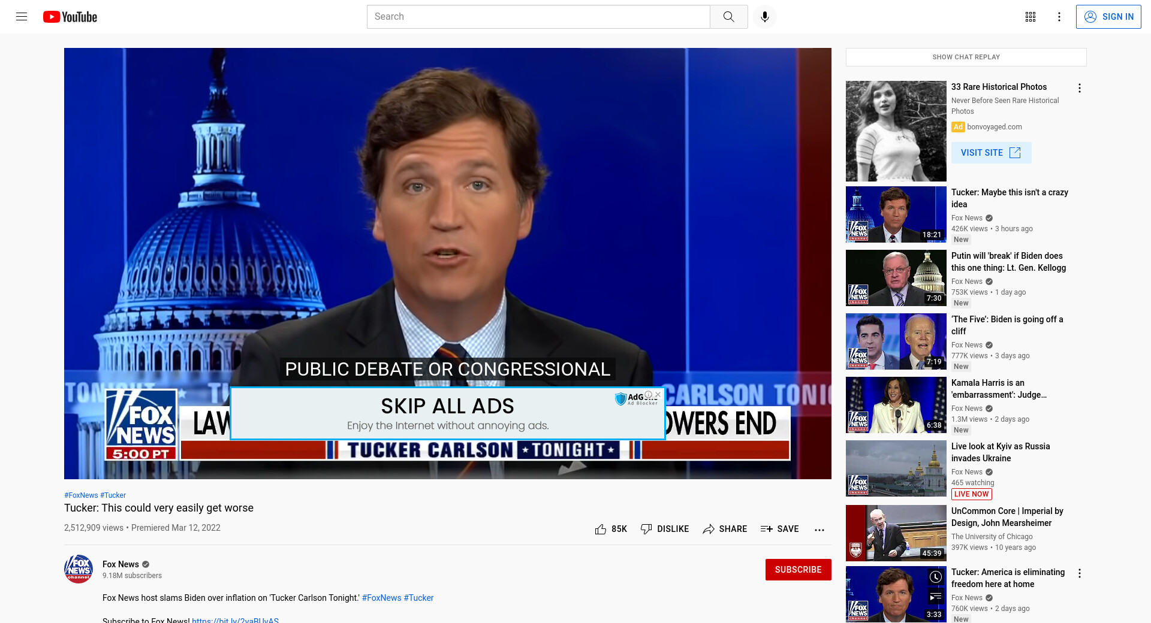Visit site for Rare Historical Photos ad
Screen dimensions: 1151x623
[x=991, y=153]
